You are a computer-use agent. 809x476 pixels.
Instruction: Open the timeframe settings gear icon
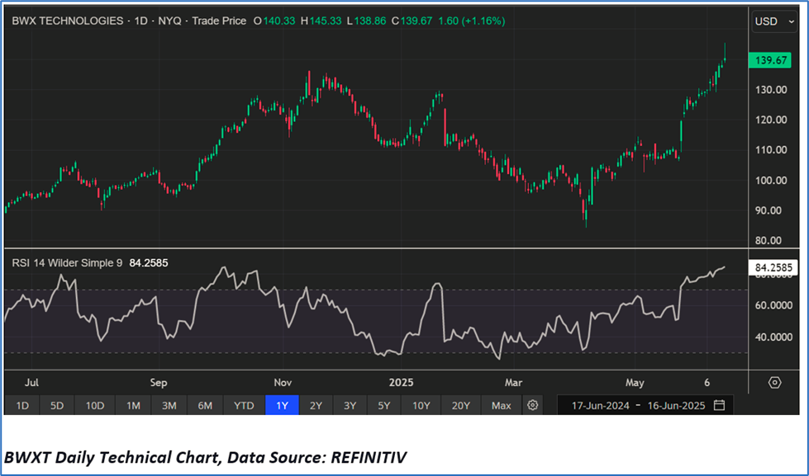[x=533, y=405]
